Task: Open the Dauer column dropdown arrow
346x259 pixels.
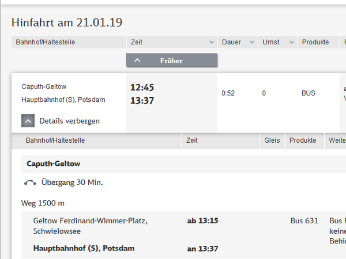Action: (x=251, y=43)
